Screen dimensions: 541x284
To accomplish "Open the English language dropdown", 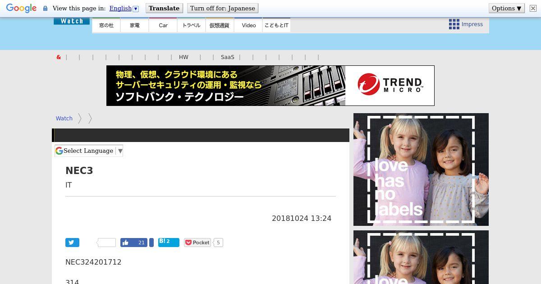I will (x=124, y=8).
